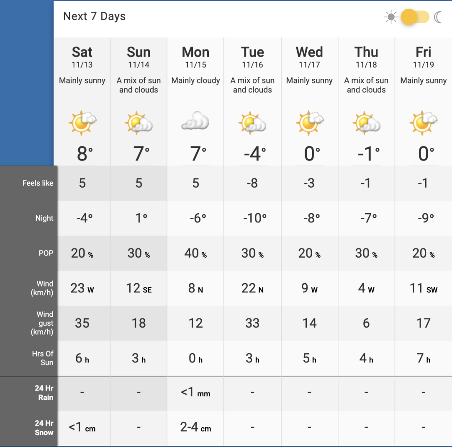Click the moon icon for night view

click(x=438, y=17)
